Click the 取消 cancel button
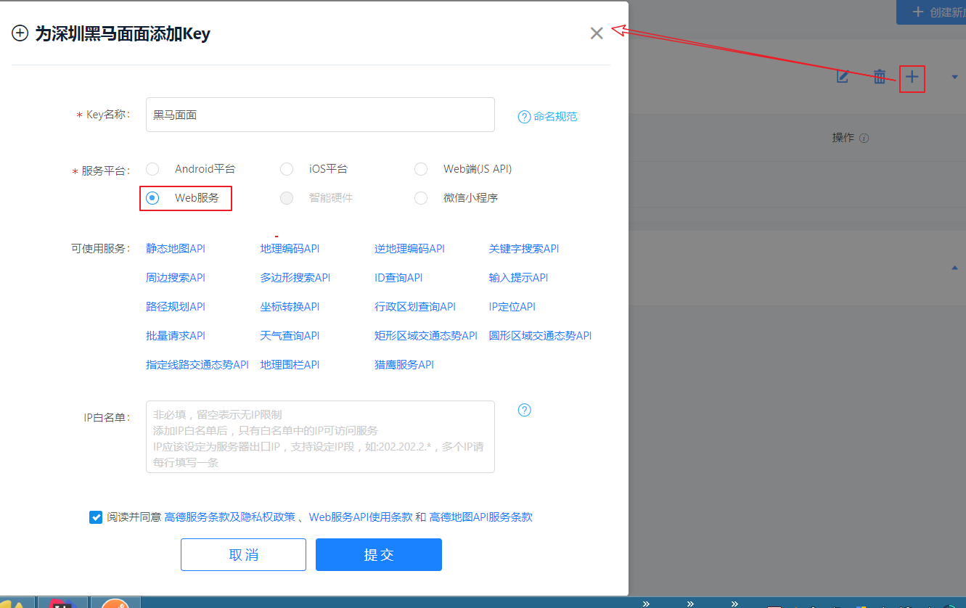 point(243,554)
